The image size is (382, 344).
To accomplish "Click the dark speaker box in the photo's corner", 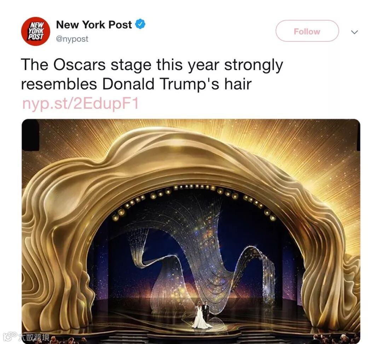I will point(30,135).
